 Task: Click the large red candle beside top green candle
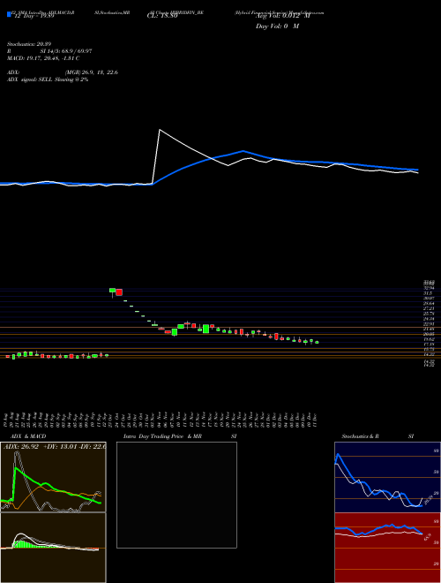pos(119,292)
